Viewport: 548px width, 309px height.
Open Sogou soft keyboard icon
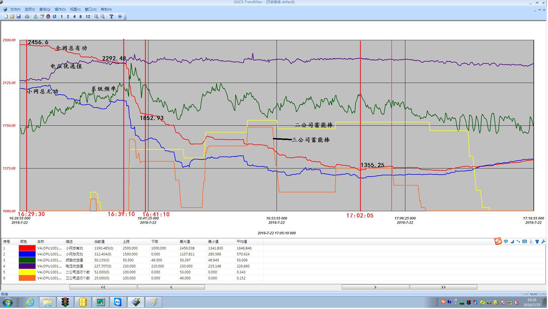[525, 242]
